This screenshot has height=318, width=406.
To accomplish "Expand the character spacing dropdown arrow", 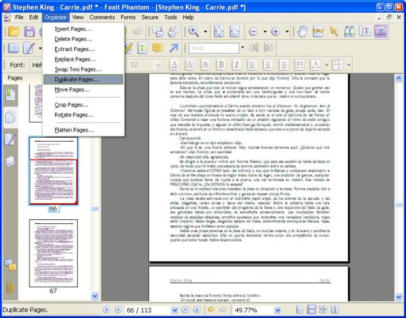I will pyautogui.click(x=326, y=65).
